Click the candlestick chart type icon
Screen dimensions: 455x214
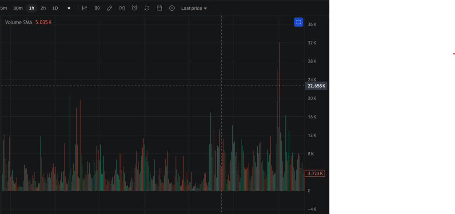pos(97,8)
